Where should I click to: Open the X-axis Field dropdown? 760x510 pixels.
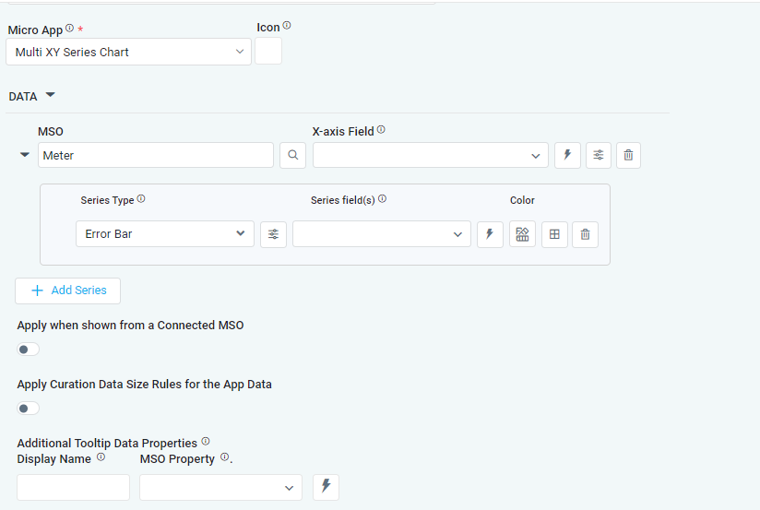(x=430, y=156)
